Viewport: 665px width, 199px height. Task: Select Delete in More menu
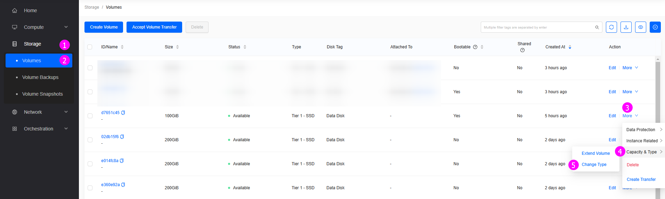click(x=633, y=165)
